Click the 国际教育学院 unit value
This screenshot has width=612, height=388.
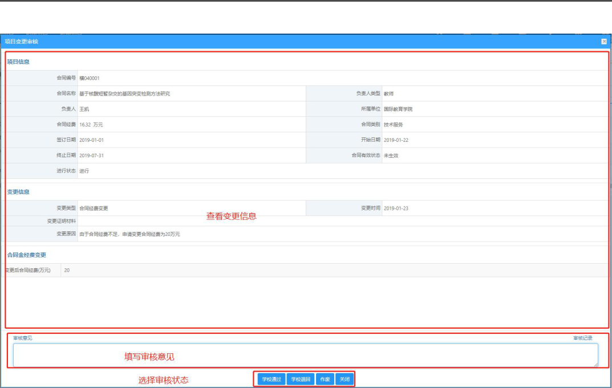tap(398, 109)
